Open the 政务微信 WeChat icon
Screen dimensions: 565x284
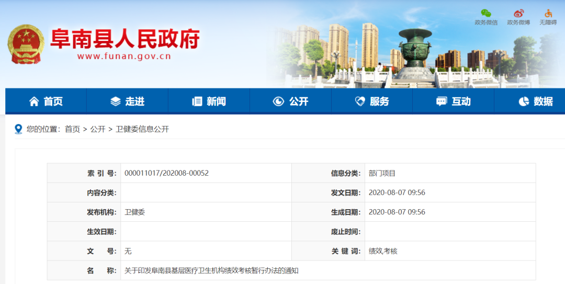pyautogui.click(x=486, y=14)
